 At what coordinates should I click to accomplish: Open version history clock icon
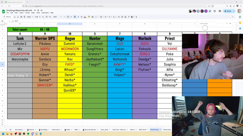(x=215, y=11)
